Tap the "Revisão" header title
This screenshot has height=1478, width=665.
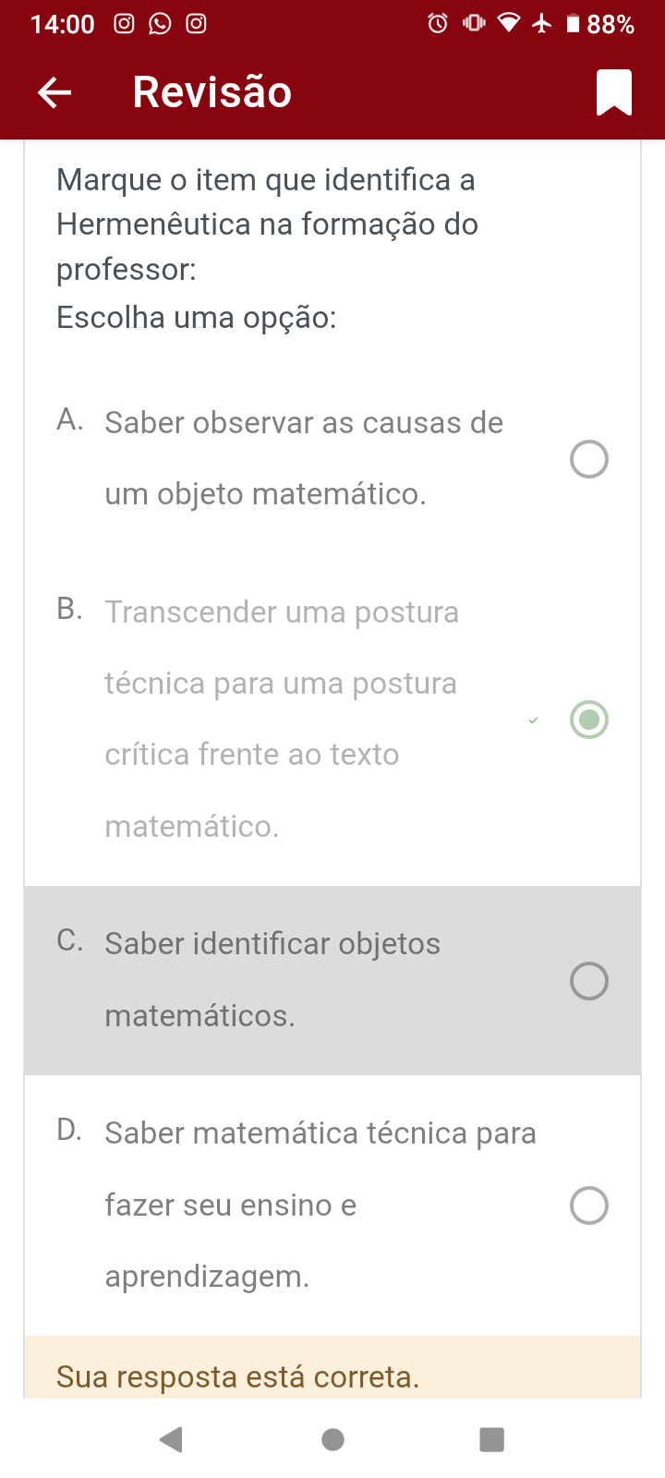212,92
